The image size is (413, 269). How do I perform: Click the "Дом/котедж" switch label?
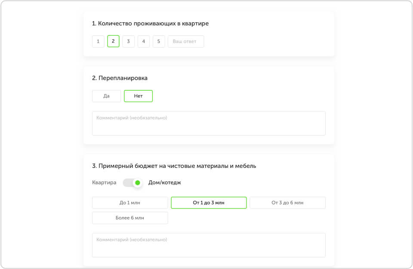(165, 182)
